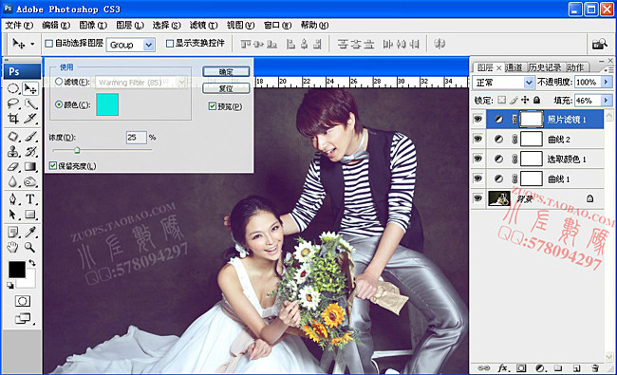Select the Sponge tool

tap(30, 181)
